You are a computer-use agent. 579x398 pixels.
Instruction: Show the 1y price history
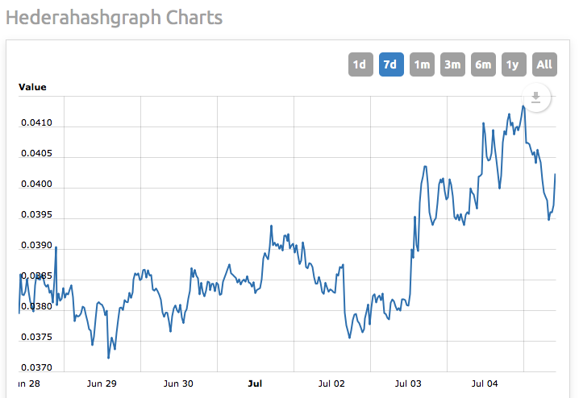(x=514, y=64)
